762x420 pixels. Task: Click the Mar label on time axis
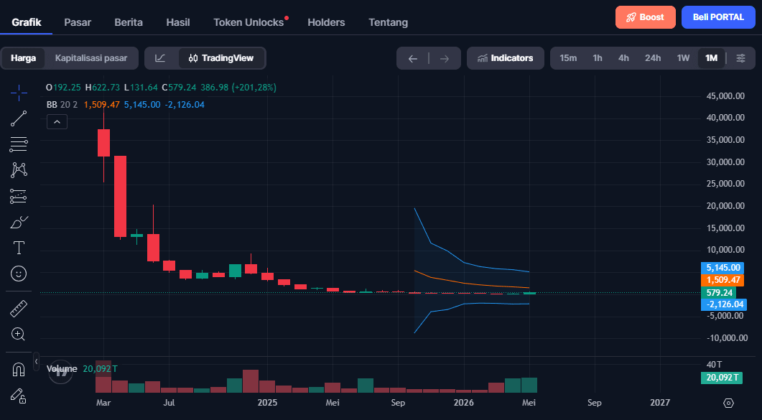(103, 403)
